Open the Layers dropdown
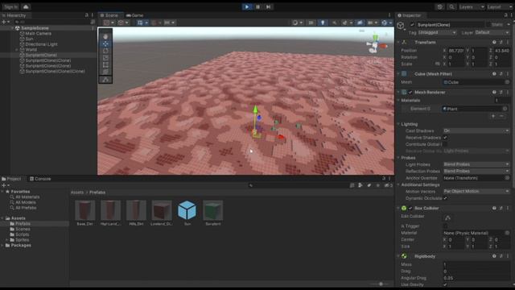The height and width of the screenshot is (290, 515). (472, 6)
